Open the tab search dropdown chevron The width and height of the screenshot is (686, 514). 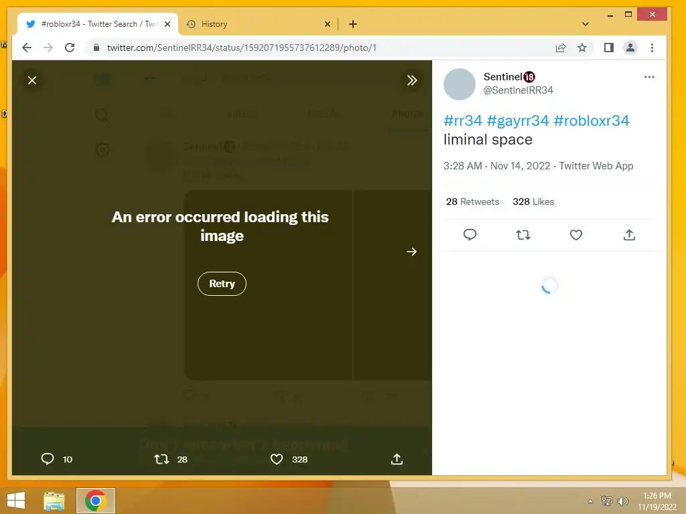pyautogui.click(x=586, y=24)
